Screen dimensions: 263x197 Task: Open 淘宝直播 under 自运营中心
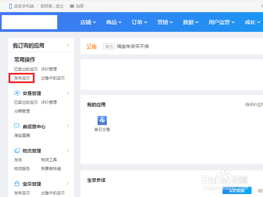[x=22, y=135]
